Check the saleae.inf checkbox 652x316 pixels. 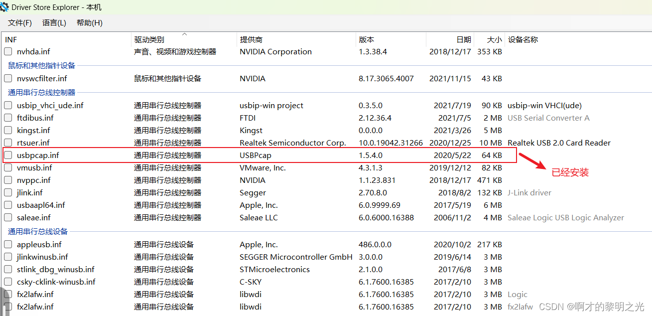click(x=8, y=217)
